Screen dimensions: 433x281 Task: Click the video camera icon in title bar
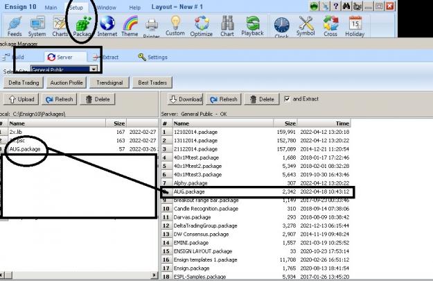pyautogui.click(x=357, y=6)
